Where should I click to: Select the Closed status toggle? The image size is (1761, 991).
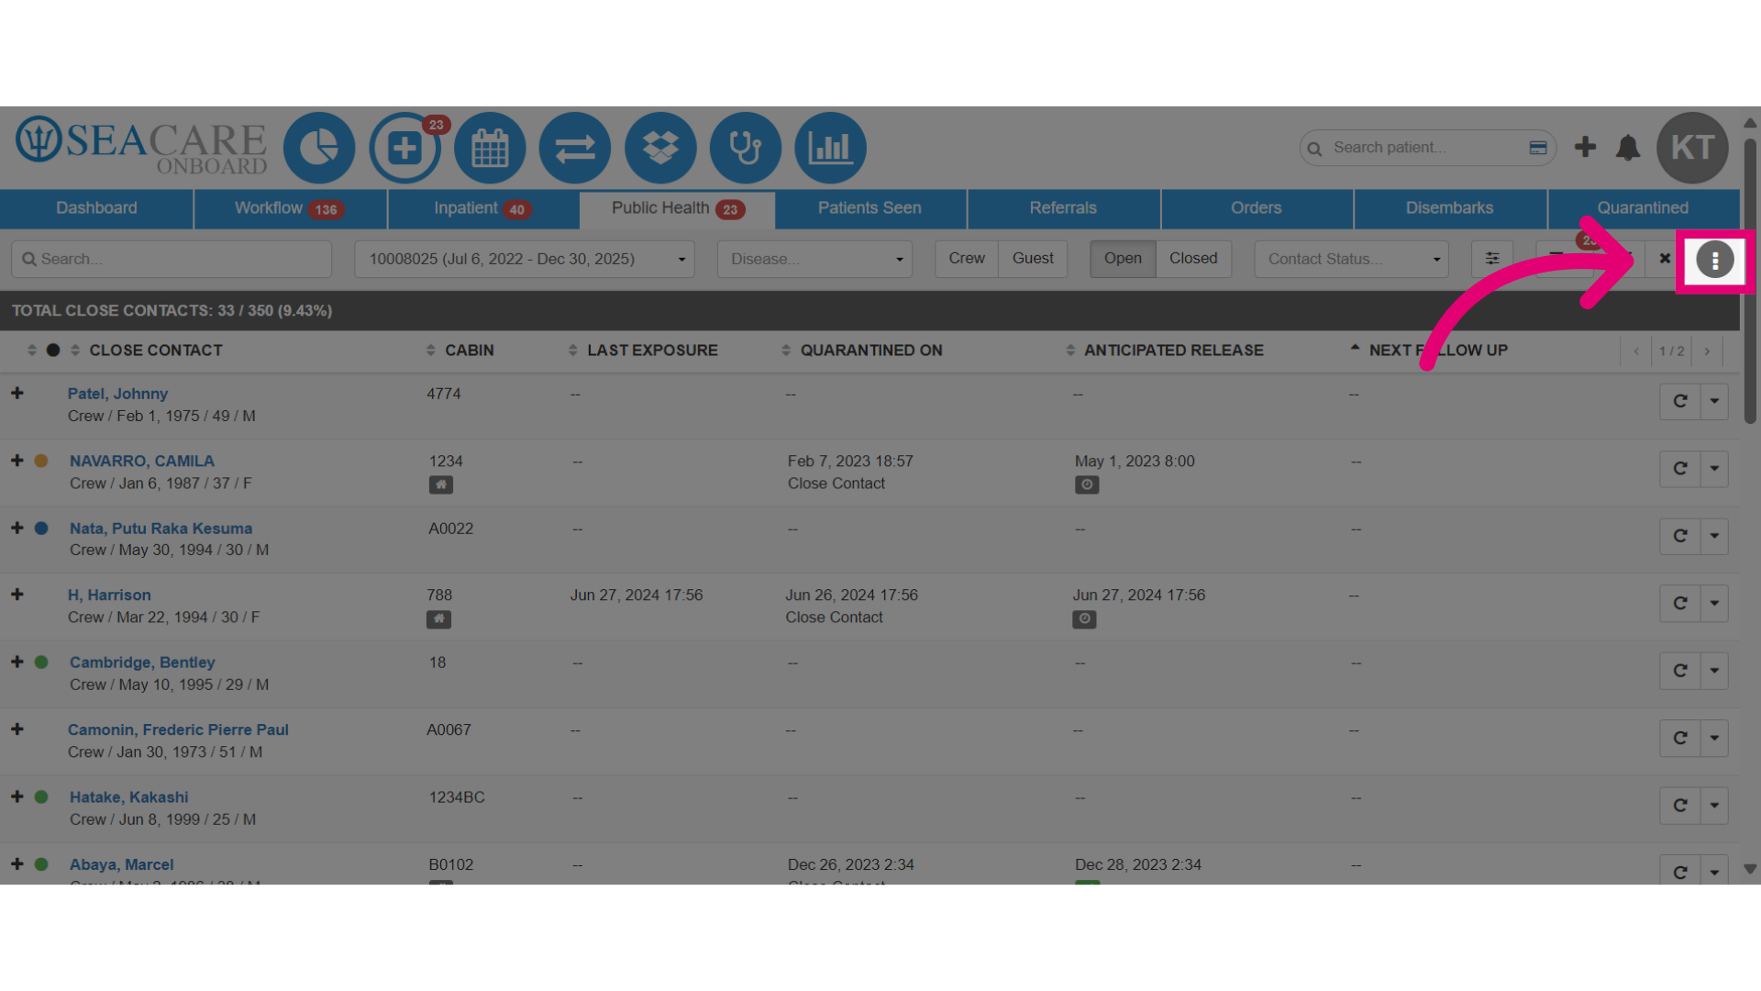click(x=1193, y=259)
